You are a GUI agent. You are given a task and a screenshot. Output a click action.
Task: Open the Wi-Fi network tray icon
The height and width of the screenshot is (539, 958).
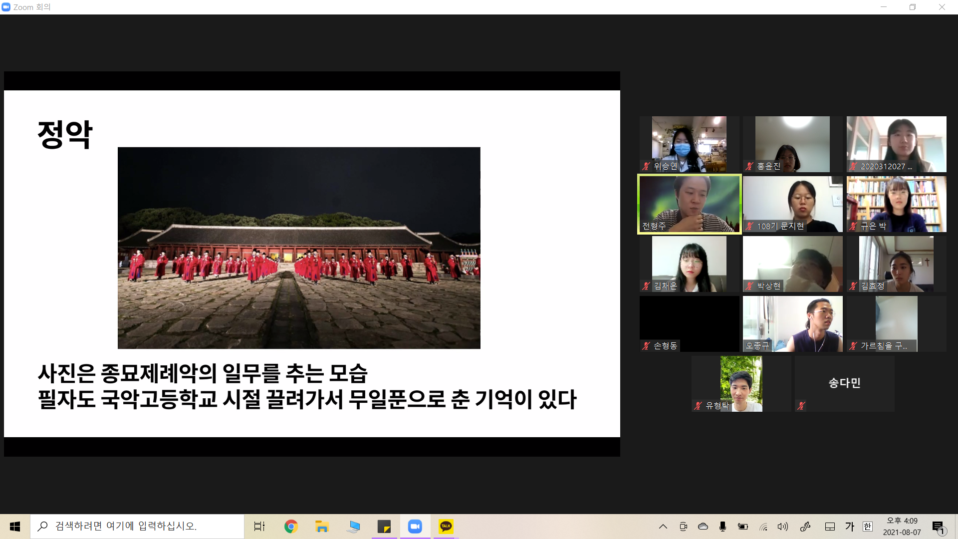(763, 527)
